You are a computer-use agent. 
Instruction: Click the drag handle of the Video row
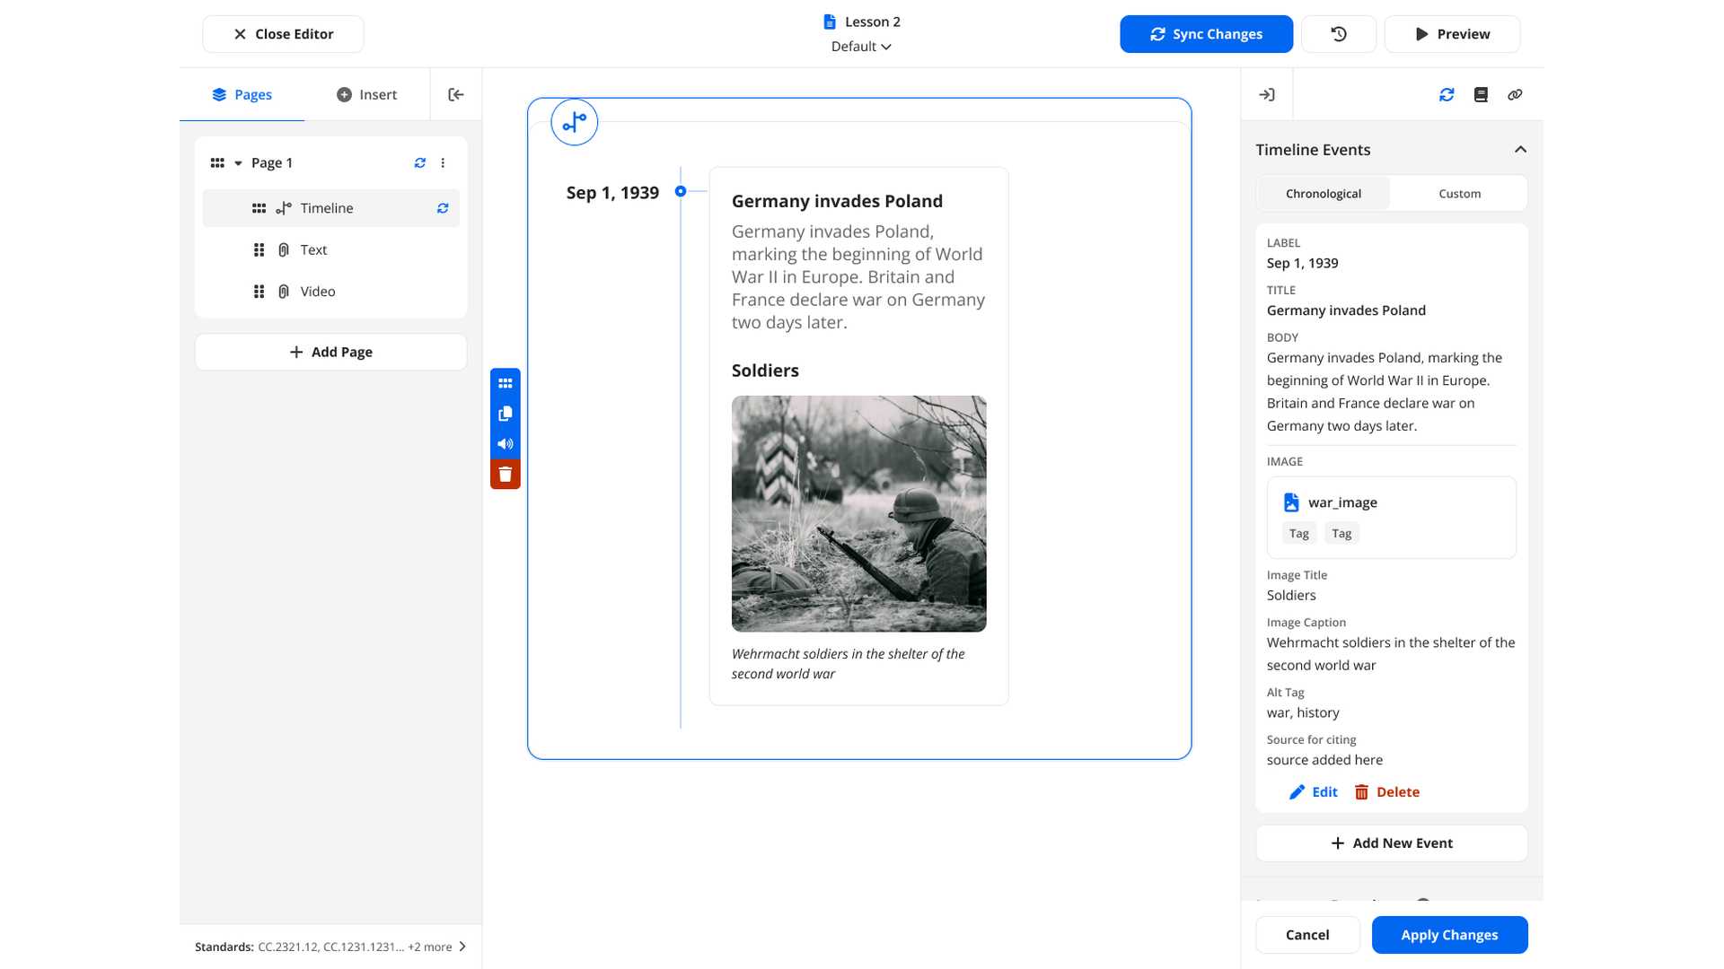pos(259,292)
